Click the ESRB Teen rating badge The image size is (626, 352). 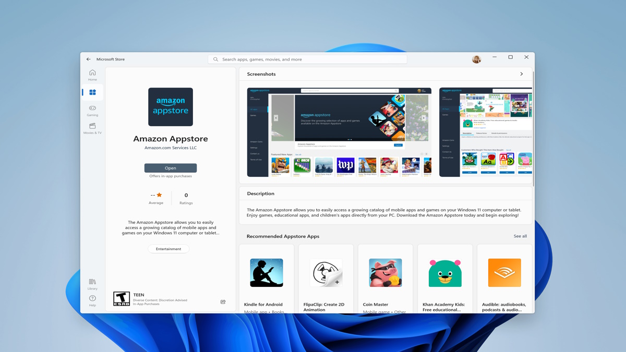coord(122,299)
